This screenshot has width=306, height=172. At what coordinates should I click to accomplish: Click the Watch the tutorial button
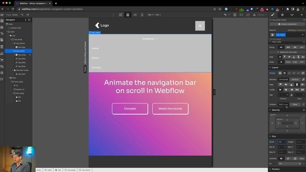coord(170,109)
